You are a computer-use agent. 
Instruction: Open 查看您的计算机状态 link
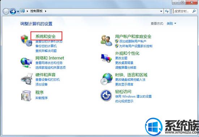(x=49, y=41)
